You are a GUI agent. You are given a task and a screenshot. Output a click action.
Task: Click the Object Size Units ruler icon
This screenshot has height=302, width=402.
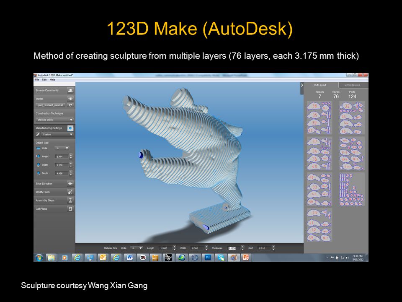pyautogui.click(x=38, y=148)
